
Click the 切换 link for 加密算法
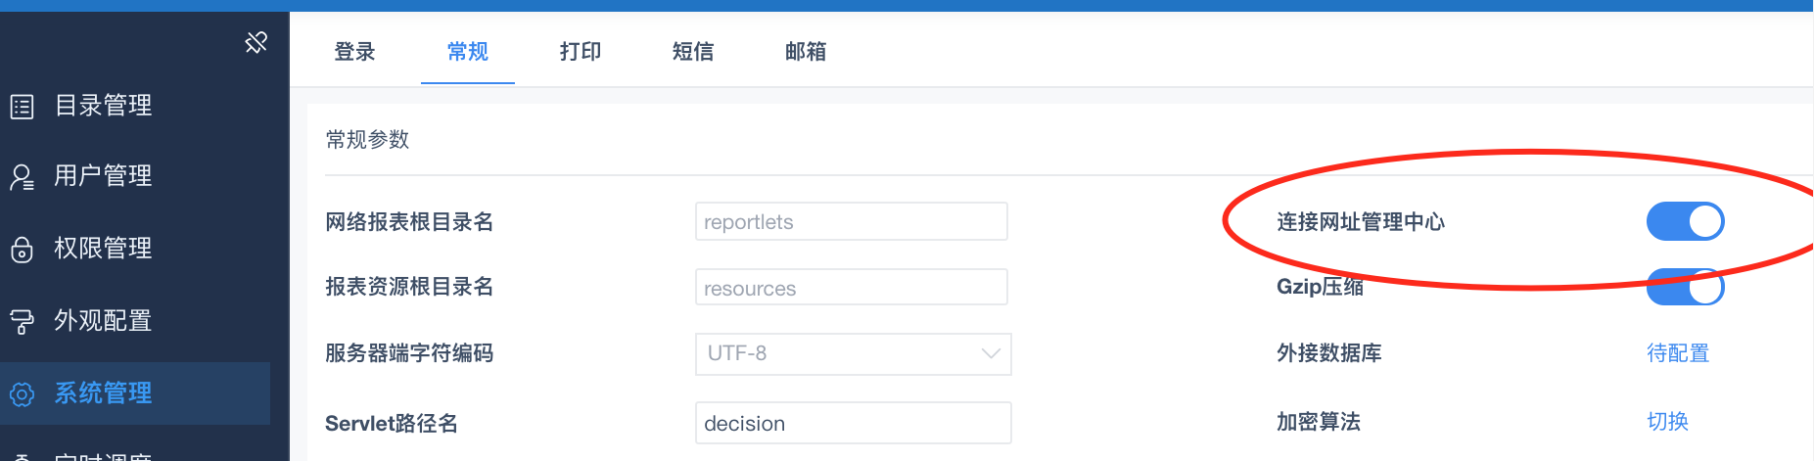point(1667,422)
